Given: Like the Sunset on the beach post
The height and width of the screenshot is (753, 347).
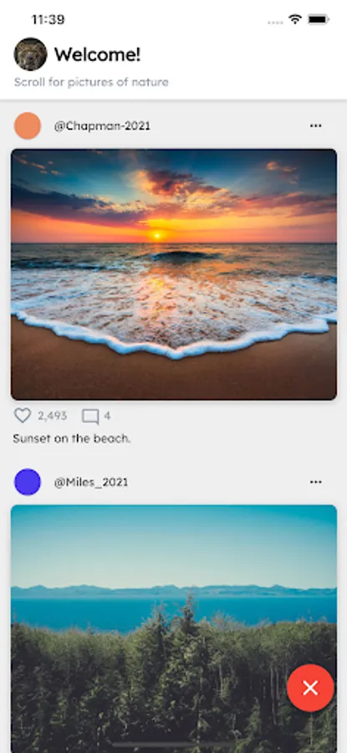Looking at the screenshot, I should [x=22, y=415].
